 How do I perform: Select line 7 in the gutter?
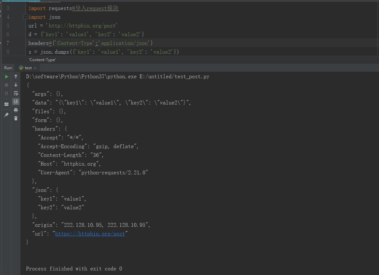pos(8,43)
